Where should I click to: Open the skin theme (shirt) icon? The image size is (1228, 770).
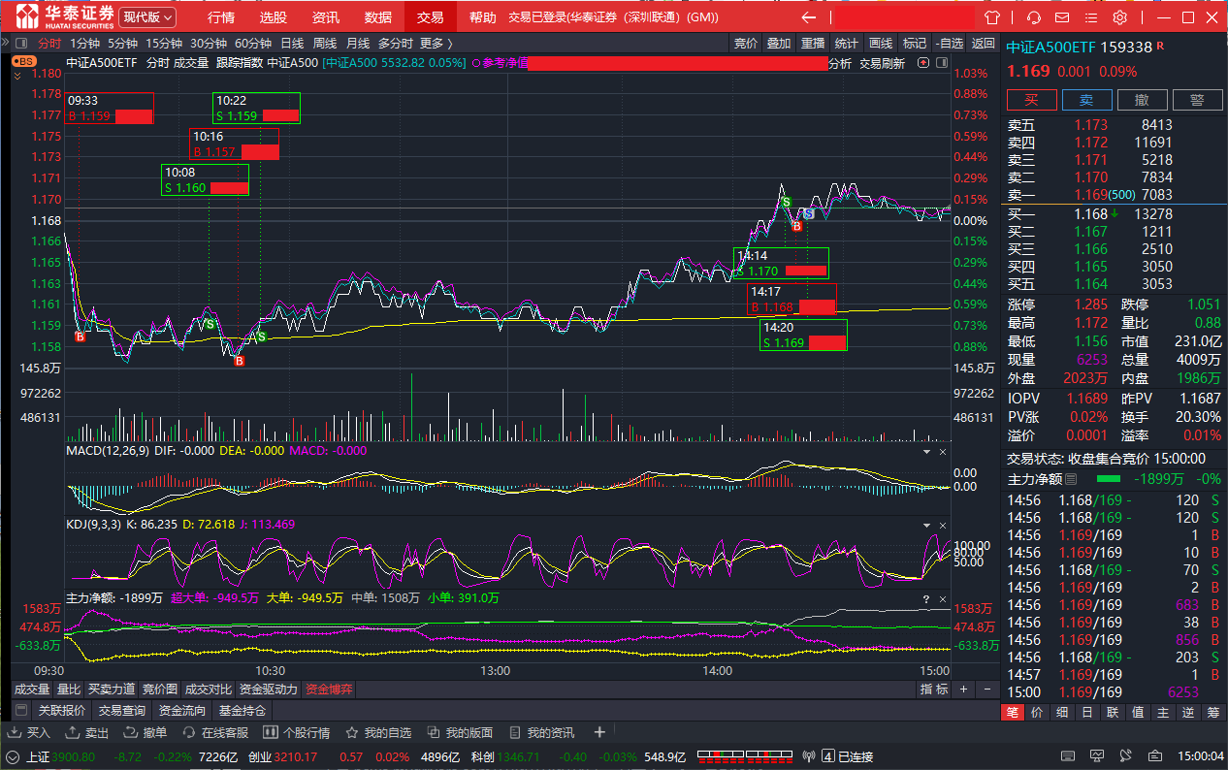[x=991, y=17]
